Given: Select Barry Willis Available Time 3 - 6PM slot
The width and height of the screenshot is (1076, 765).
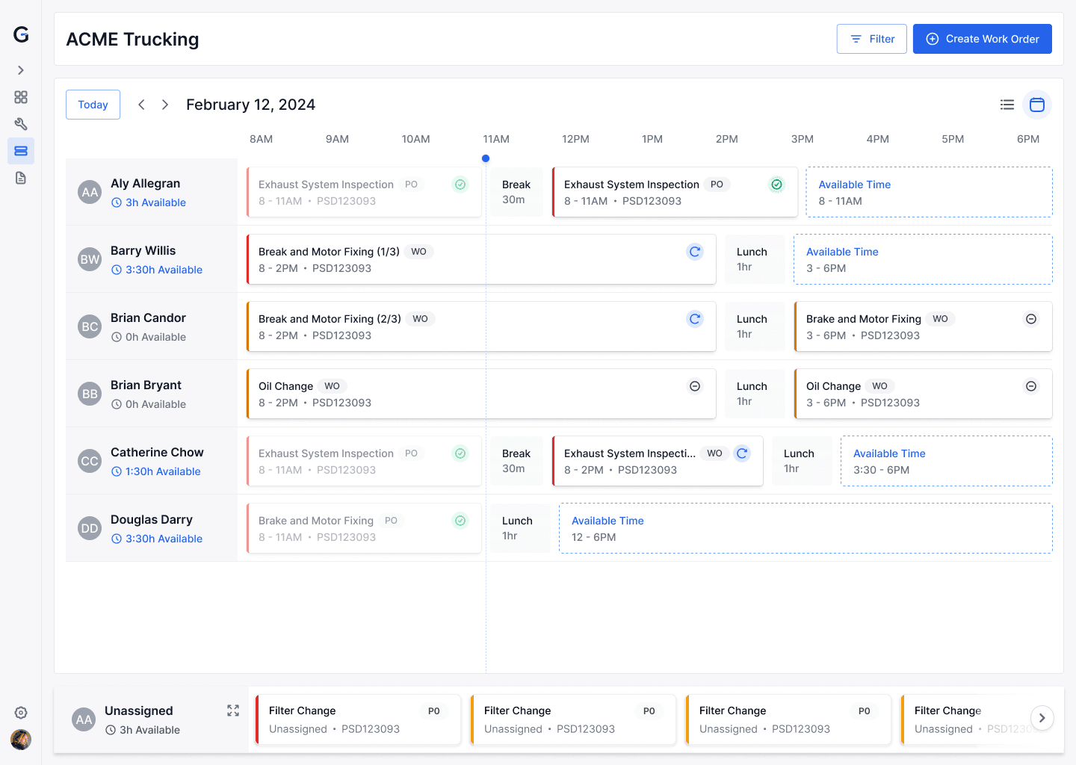Looking at the screenshot, I should 923,259.
